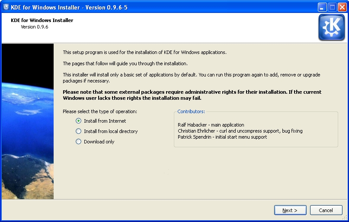This screenshot has width=349, height=222.
Task: Click the "Please select the type of operation" label
Action: [x=100, y=111]
